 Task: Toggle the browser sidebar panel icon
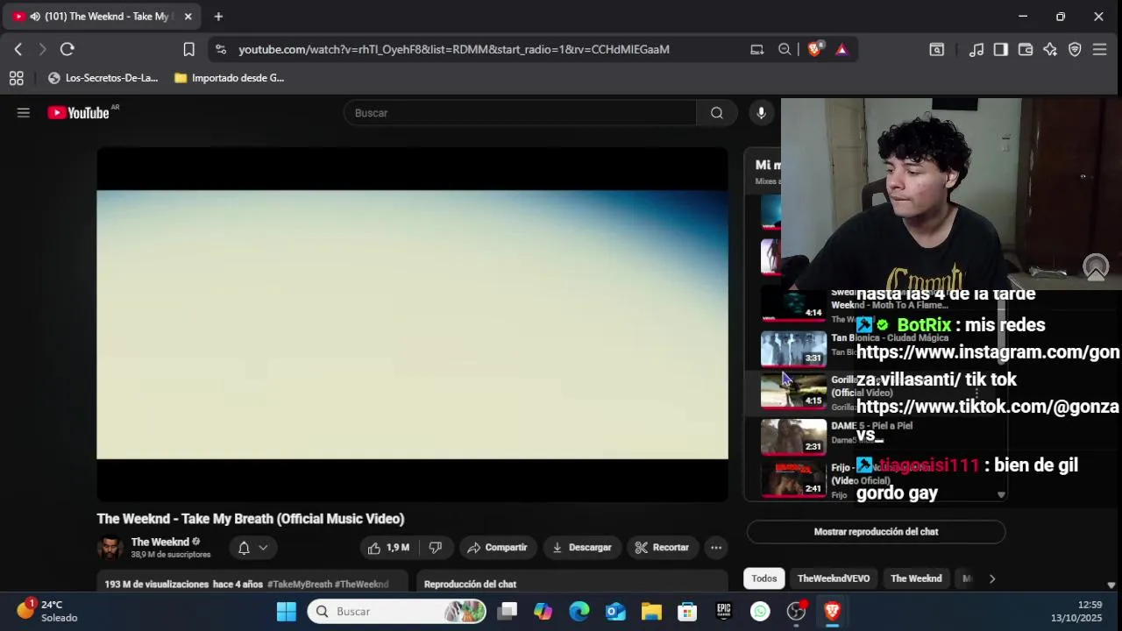pos(1000,49)
